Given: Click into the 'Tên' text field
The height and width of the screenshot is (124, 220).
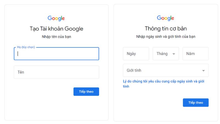Looking at the screenshot, I should 56,72.
